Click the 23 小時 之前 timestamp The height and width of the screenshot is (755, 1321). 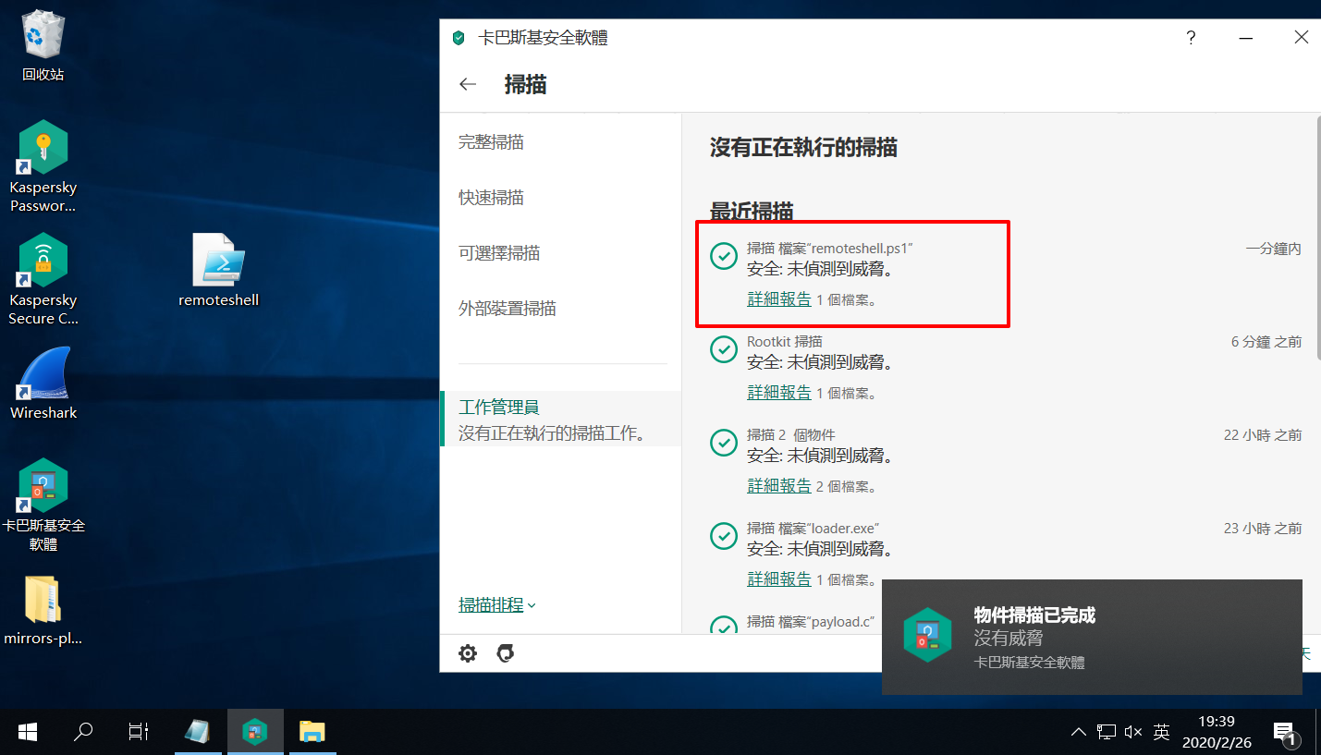[x=1263, y=529]
